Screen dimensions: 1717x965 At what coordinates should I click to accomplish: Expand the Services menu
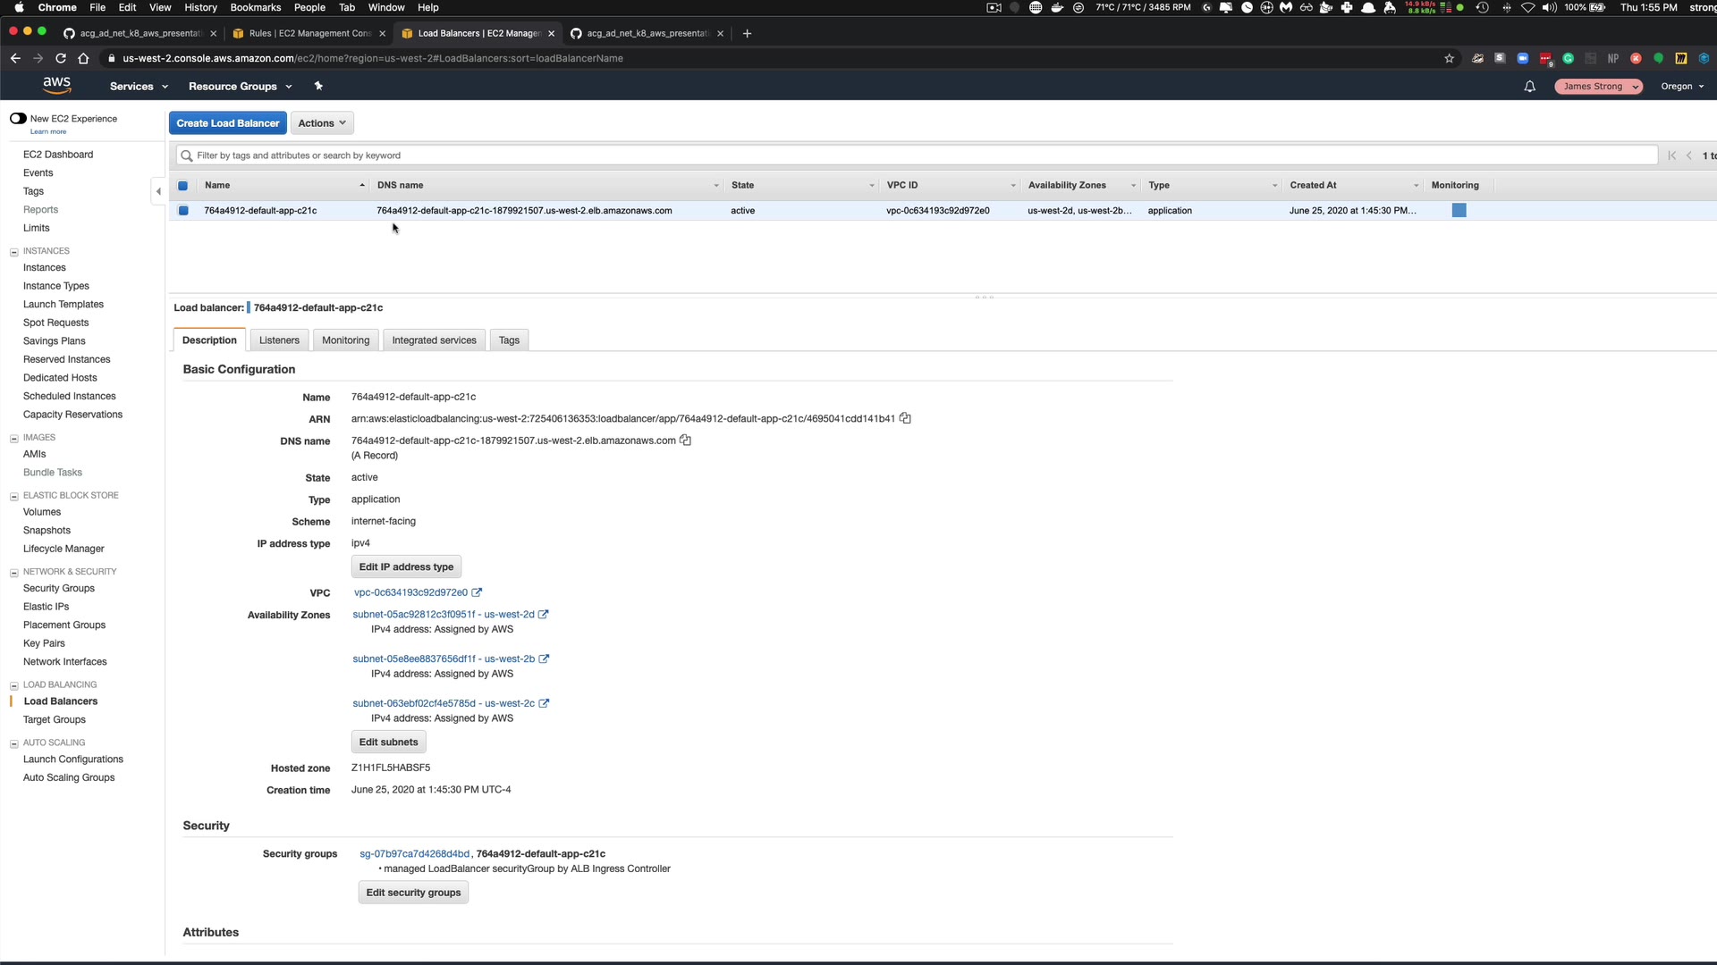139,87
